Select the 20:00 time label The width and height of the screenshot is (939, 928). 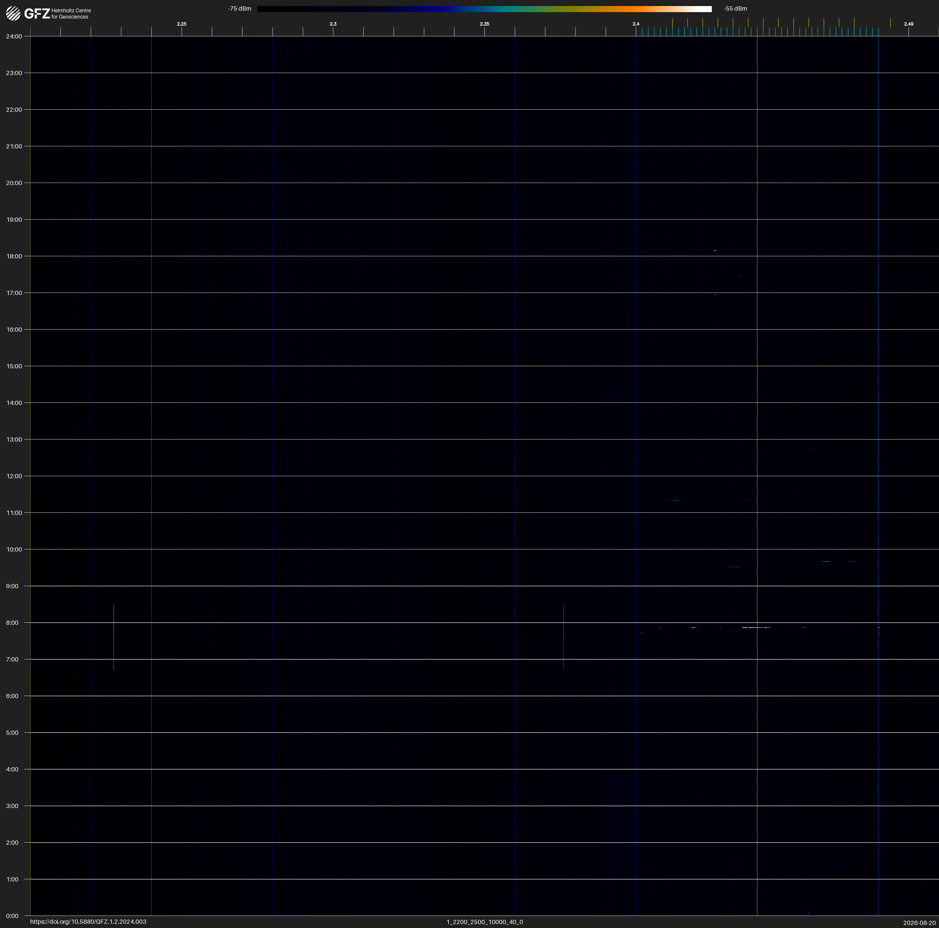14,183
